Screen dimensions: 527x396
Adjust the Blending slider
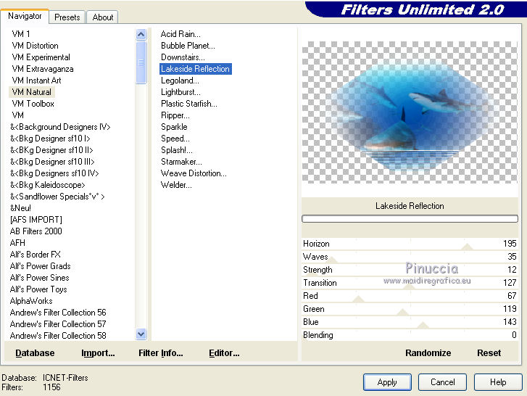pos(410,335)
